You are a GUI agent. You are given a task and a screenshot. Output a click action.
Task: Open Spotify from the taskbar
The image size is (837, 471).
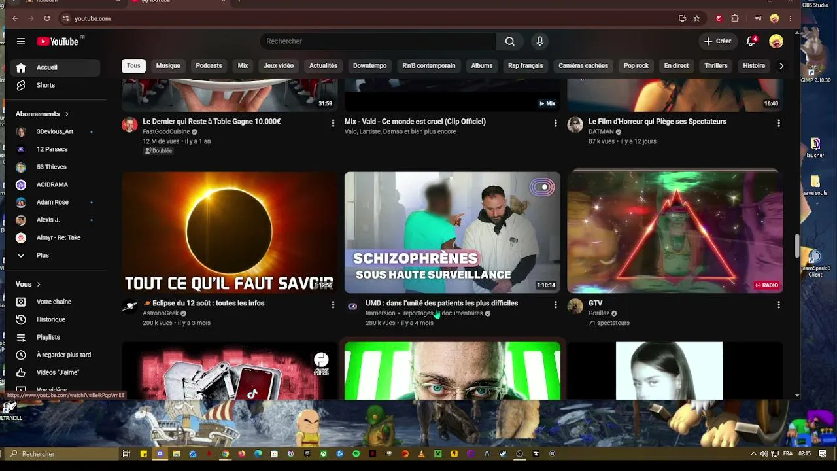click(356, 453)
